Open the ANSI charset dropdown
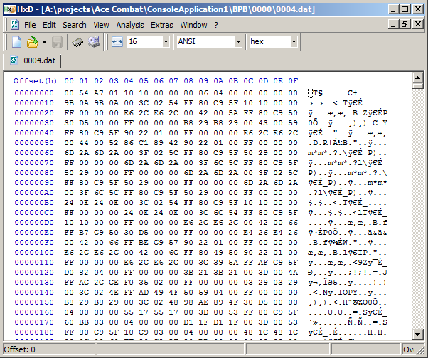This screenshot has height=358, width=428. pos(238,42)
